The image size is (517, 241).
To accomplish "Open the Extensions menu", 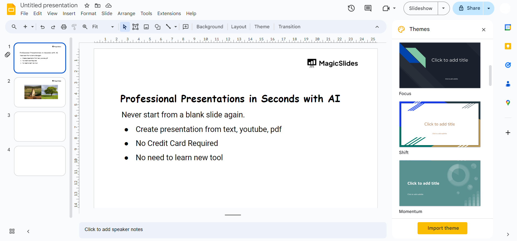I will point(169,13).
